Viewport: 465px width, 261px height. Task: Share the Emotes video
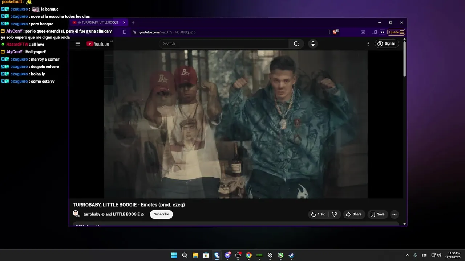353,214
